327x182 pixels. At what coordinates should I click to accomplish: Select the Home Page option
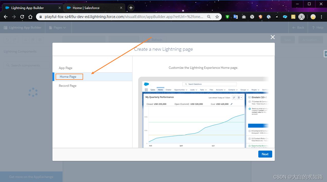click(92, 77)
